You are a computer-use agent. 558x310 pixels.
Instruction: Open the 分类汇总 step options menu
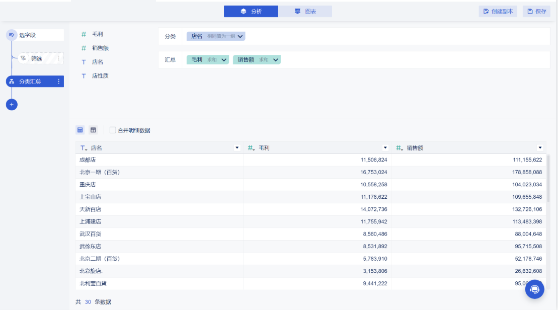coord(59,82)
